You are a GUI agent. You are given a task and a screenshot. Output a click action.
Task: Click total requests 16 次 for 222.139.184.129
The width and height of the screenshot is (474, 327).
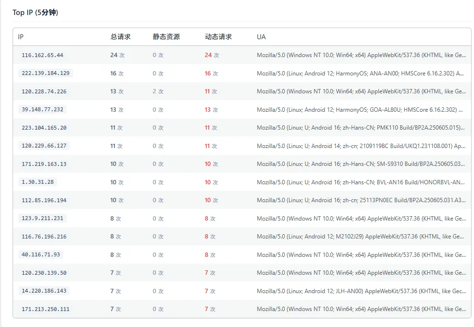point(117,73)
